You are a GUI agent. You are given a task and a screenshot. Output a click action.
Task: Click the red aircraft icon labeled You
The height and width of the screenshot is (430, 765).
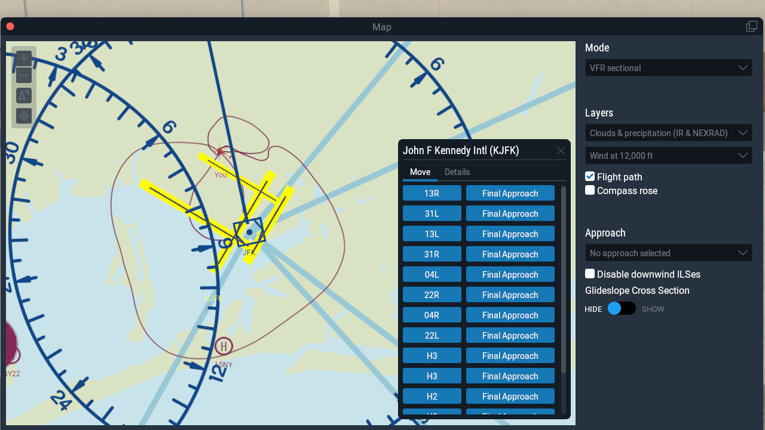220,152
